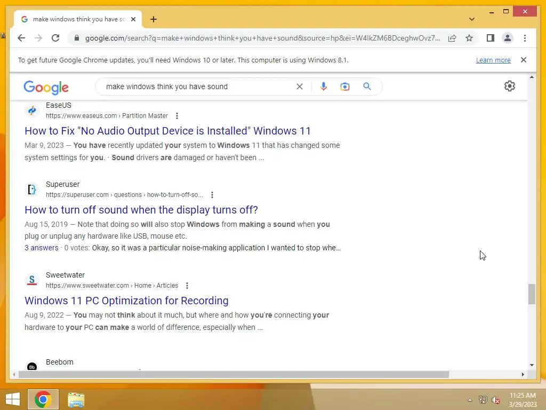This screenshot has height=410, width=546.
Task: Open the Superuser result options menu
Action: [x=212, y=195]
